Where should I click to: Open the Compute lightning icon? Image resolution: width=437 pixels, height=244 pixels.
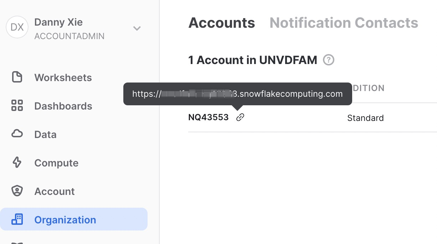coord(17,163)
